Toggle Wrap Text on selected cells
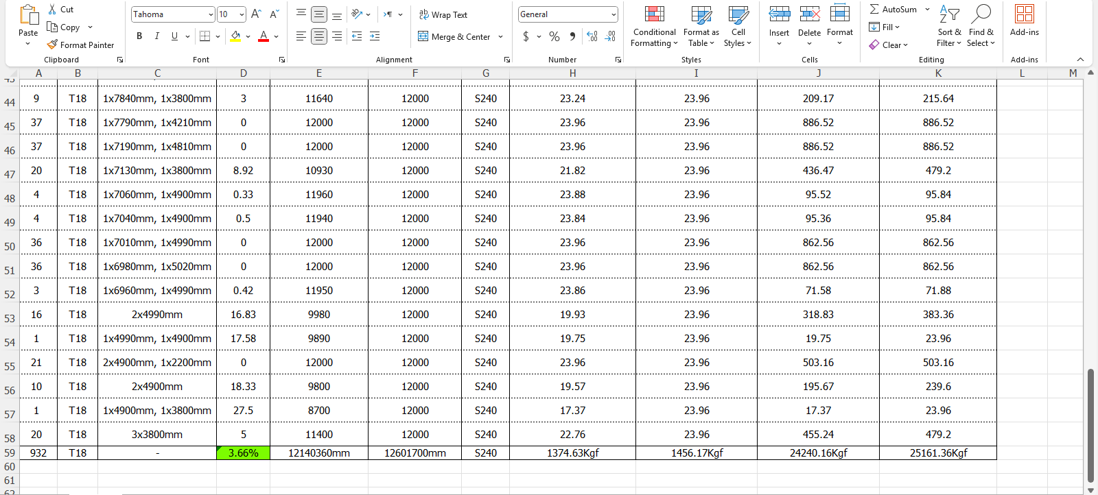The width and height of the screenshot is (1098, 495). click(x=443, y=14)
